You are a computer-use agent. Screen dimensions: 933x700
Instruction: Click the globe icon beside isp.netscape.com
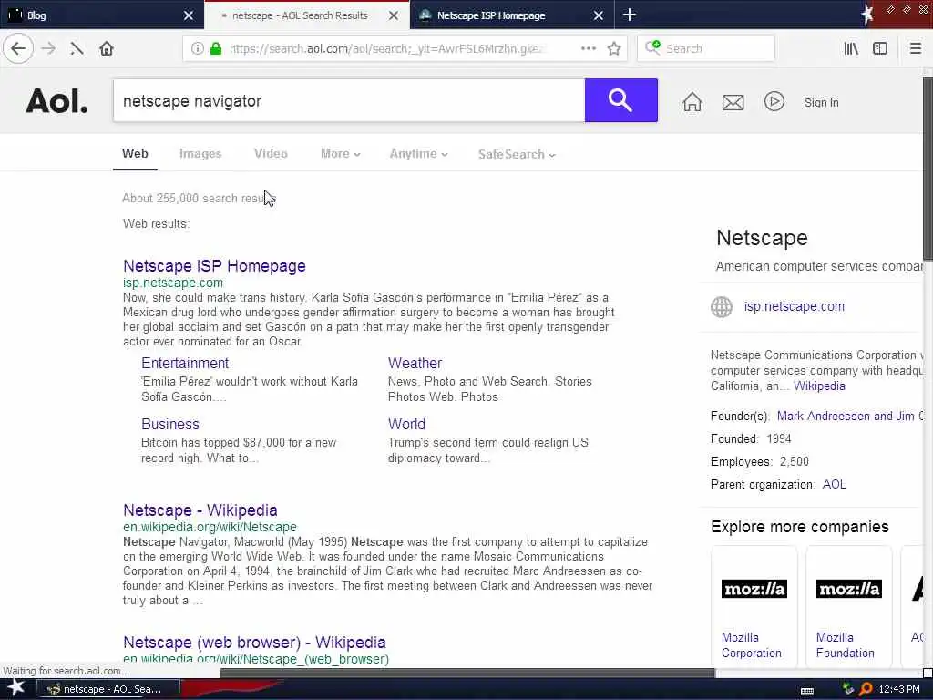[722, 306]
